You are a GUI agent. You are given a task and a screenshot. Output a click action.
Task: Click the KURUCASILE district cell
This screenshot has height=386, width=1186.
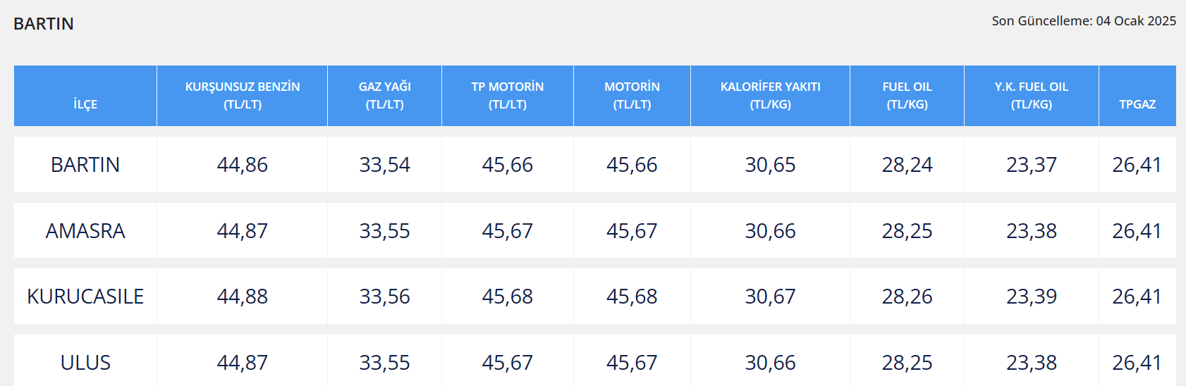(85, 297)
